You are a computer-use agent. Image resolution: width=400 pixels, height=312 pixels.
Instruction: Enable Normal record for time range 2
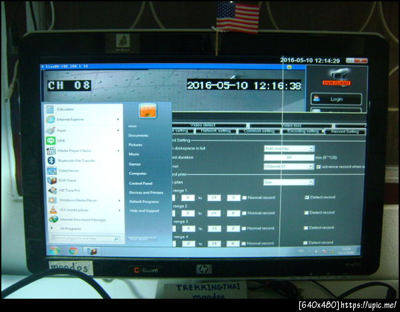[245, 213]
